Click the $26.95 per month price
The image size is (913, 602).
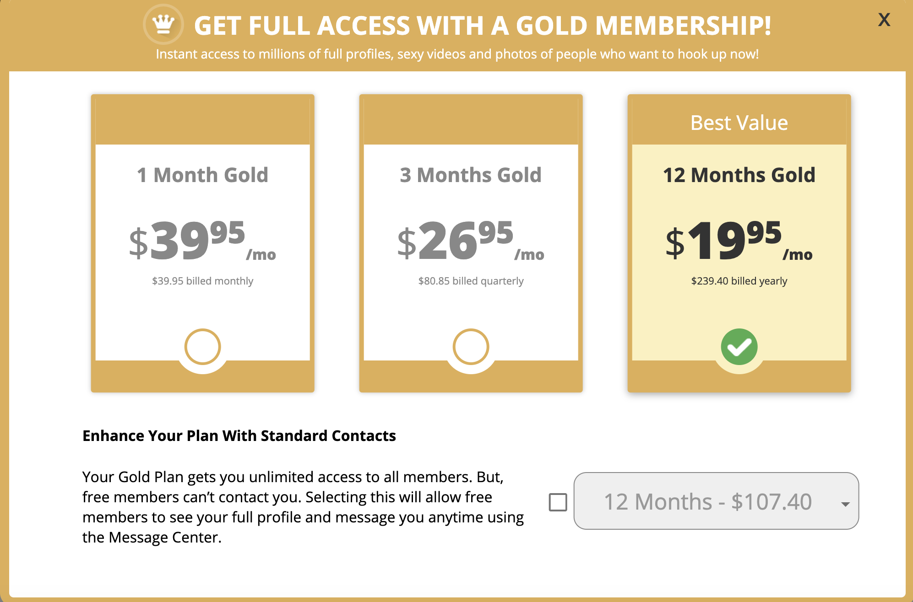coord(471,241)
